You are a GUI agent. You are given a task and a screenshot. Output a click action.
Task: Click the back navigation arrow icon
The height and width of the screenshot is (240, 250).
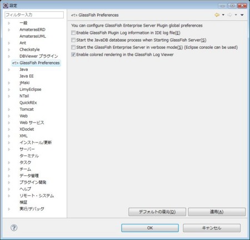tap(217, 15)
